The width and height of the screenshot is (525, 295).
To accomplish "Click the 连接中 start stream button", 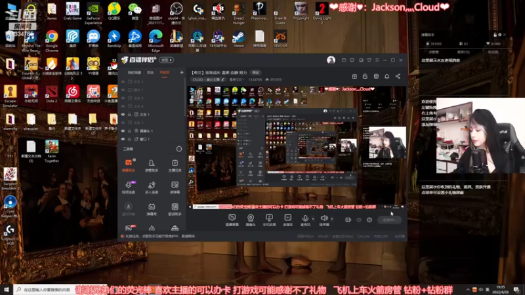I will [x=389, y=220].
